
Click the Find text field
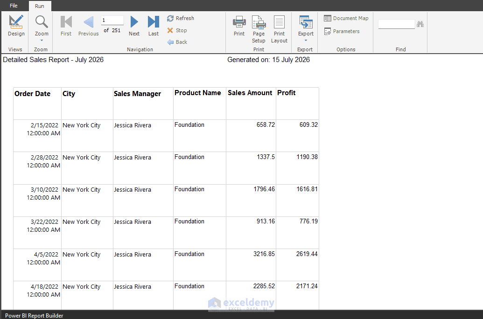[397, 24]
